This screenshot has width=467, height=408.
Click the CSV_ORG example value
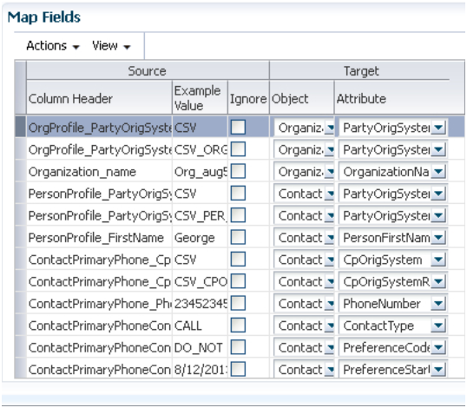pos(200,149)
